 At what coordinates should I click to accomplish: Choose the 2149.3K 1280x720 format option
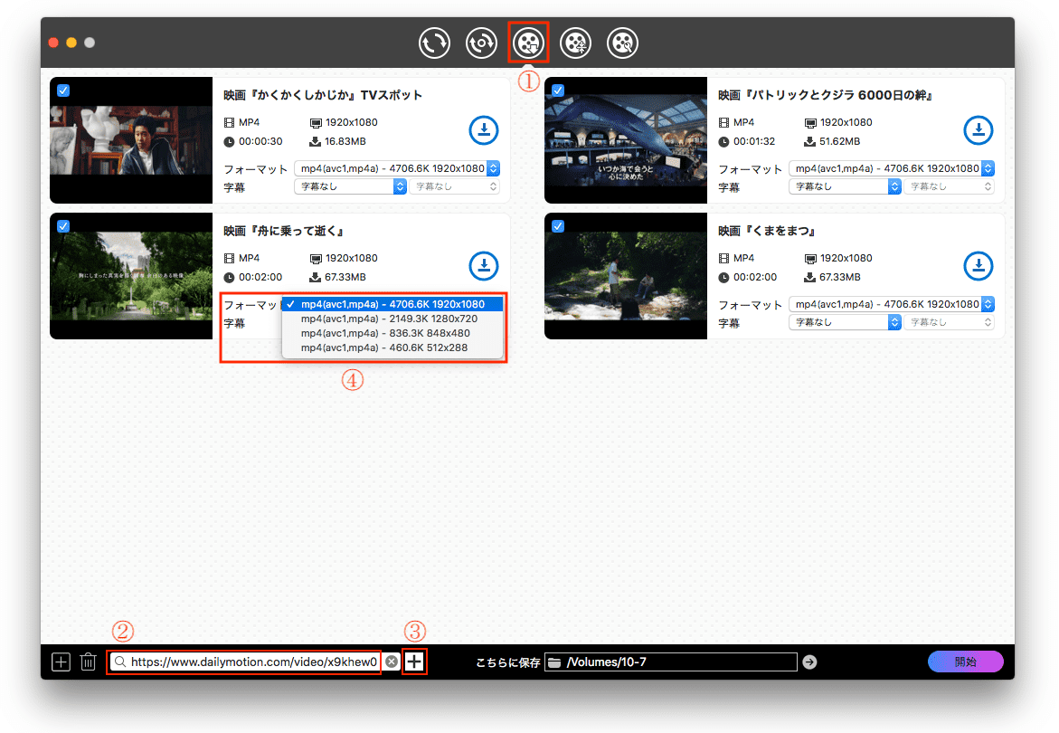(389, 319)
